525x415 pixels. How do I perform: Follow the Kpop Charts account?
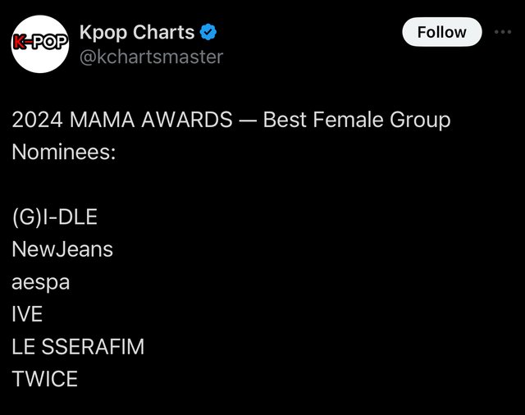tap(442, 32)
